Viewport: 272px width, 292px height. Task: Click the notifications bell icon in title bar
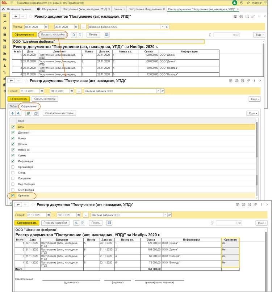click(x=235, y=3)
